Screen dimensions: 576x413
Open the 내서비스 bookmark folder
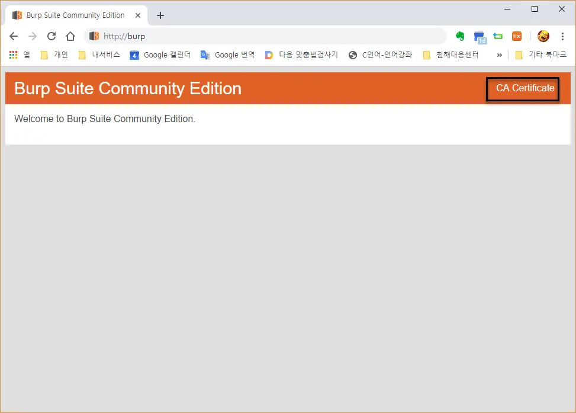coord(99,55)
